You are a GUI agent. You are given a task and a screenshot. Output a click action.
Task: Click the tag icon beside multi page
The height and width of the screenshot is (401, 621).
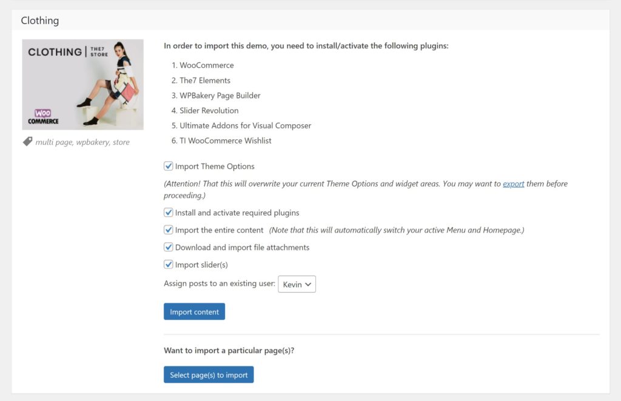(27, 142)
